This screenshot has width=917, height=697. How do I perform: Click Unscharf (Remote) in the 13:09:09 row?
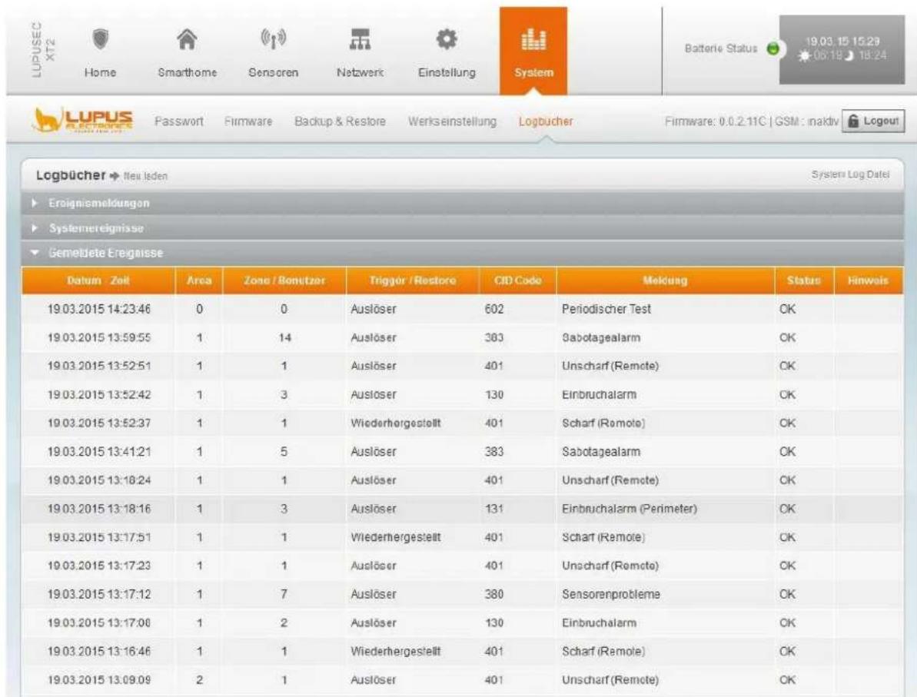point(610,680)
